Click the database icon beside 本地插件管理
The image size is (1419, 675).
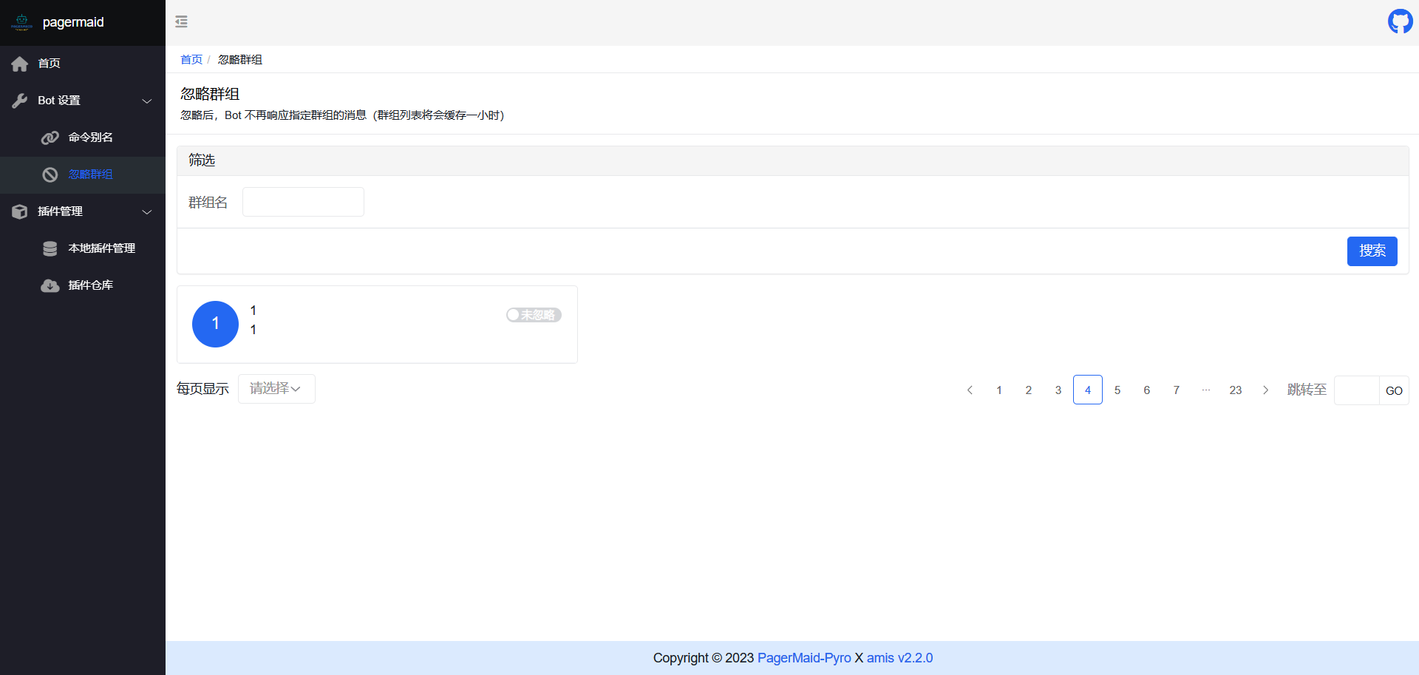(x=50, y=248)
